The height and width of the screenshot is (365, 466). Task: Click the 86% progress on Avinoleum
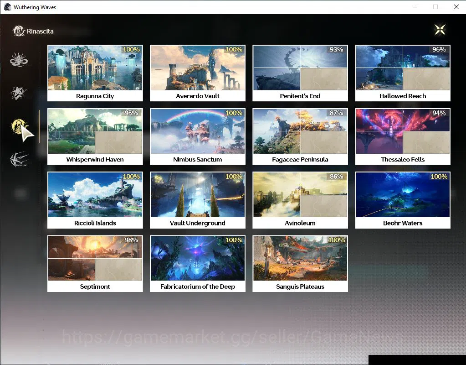(337, 176)
